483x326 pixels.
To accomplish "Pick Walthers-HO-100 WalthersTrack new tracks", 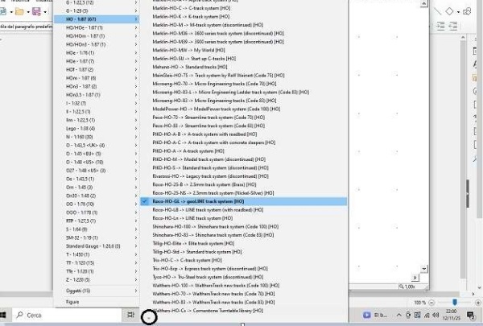I will (209, 284).
